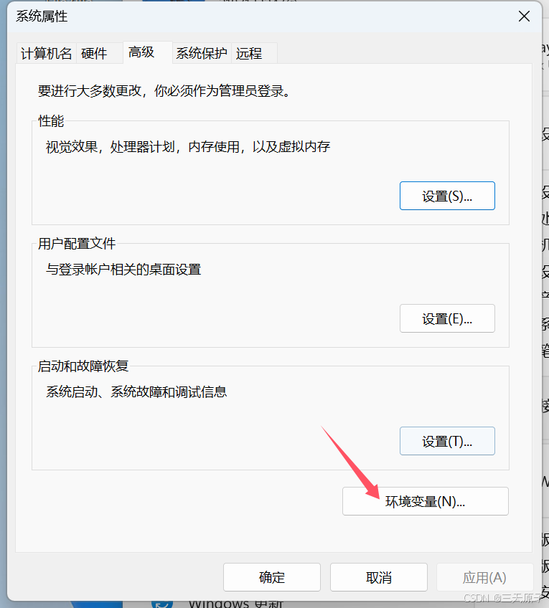
Task: Confirm with the 确定 button
Action: (x=271, y=577)
